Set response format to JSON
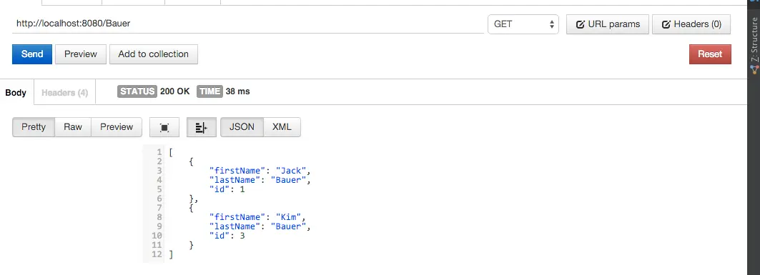Screen dimensions: 760x275 [x=242, y=127]
